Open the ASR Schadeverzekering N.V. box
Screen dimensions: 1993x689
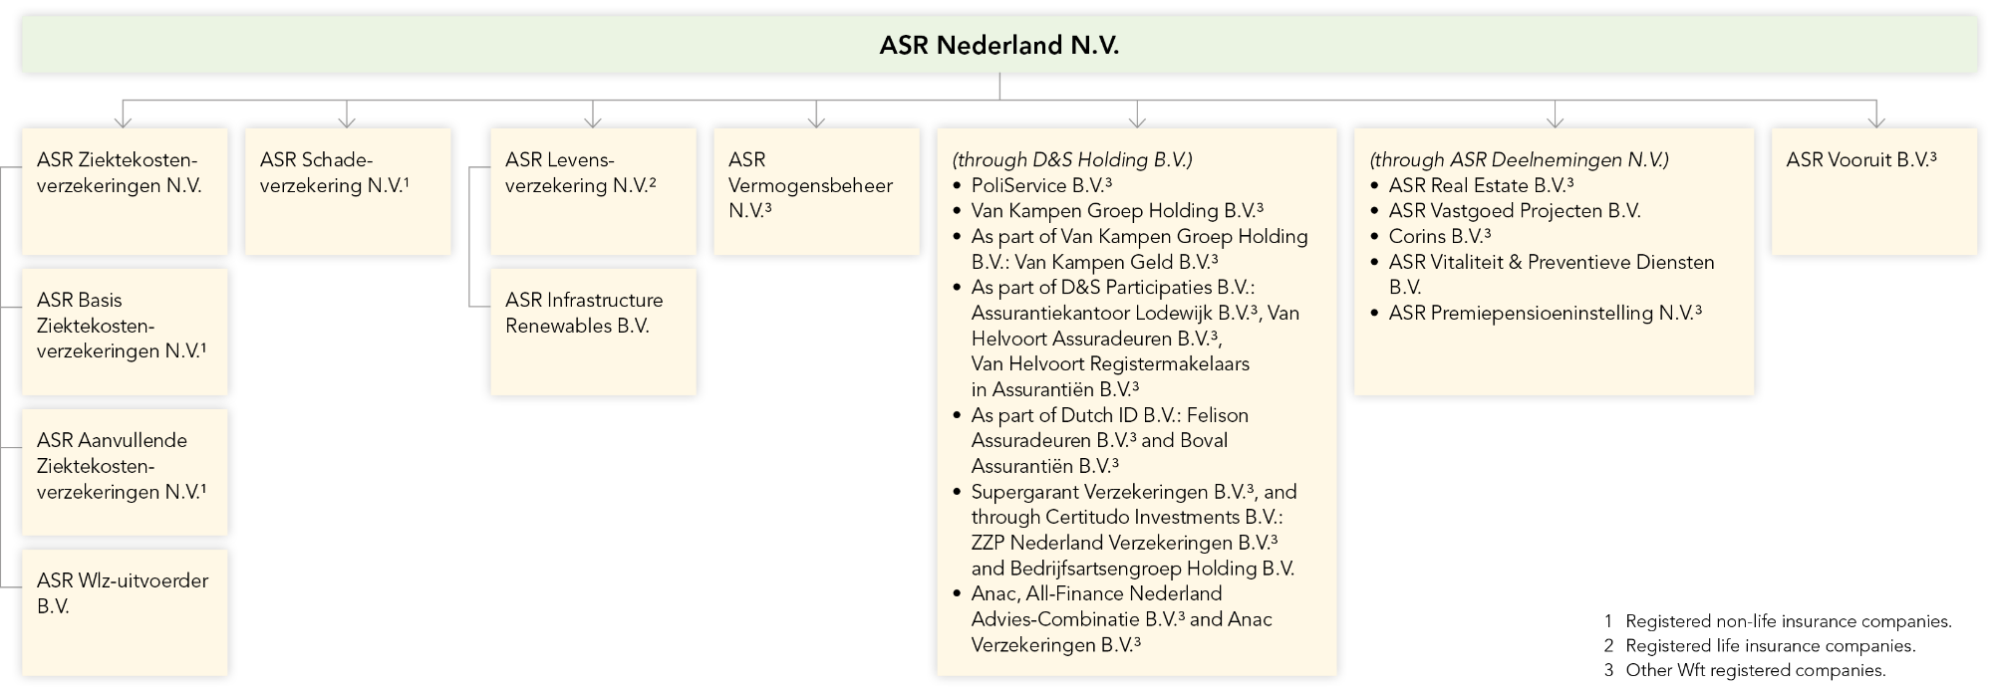click(348, 191)
